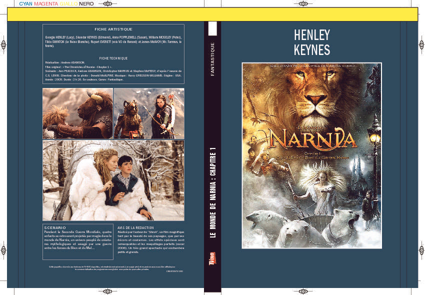Click the MAGENTA color label
Image resolution: width=425 pixels, height=295 pixels.
coord(46,4)
